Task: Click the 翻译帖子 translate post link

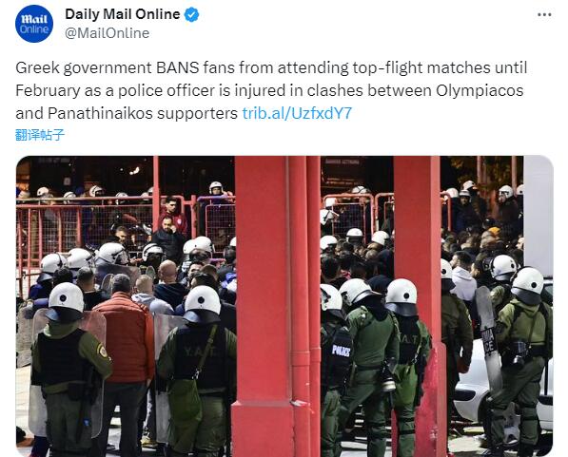Action: (40, 135)
